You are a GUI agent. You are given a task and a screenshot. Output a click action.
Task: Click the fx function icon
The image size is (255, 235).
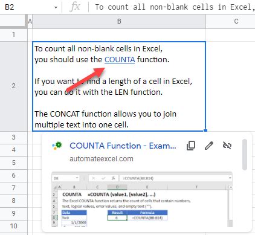[x=75, y=7]
